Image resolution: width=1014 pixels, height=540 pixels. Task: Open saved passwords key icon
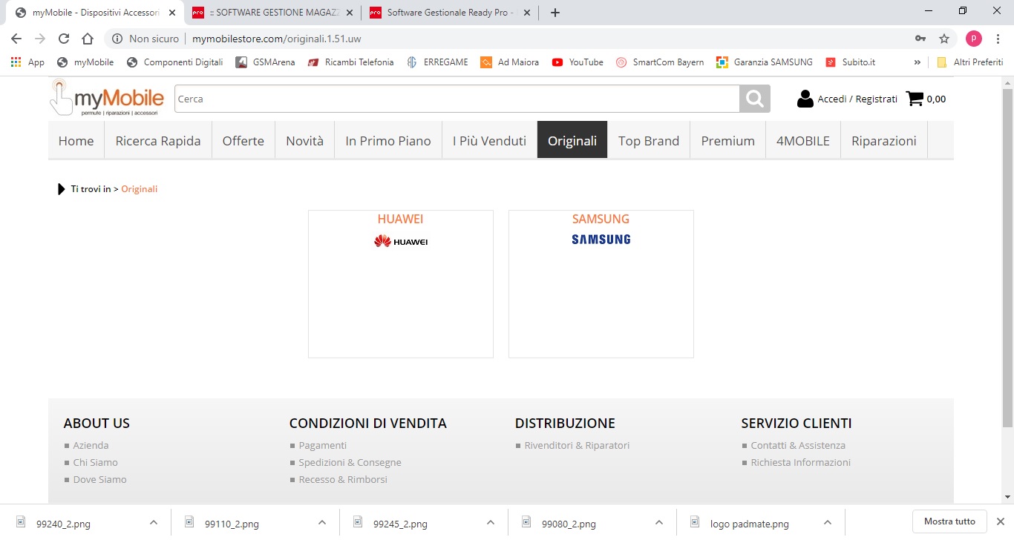(x=920, y=39)
